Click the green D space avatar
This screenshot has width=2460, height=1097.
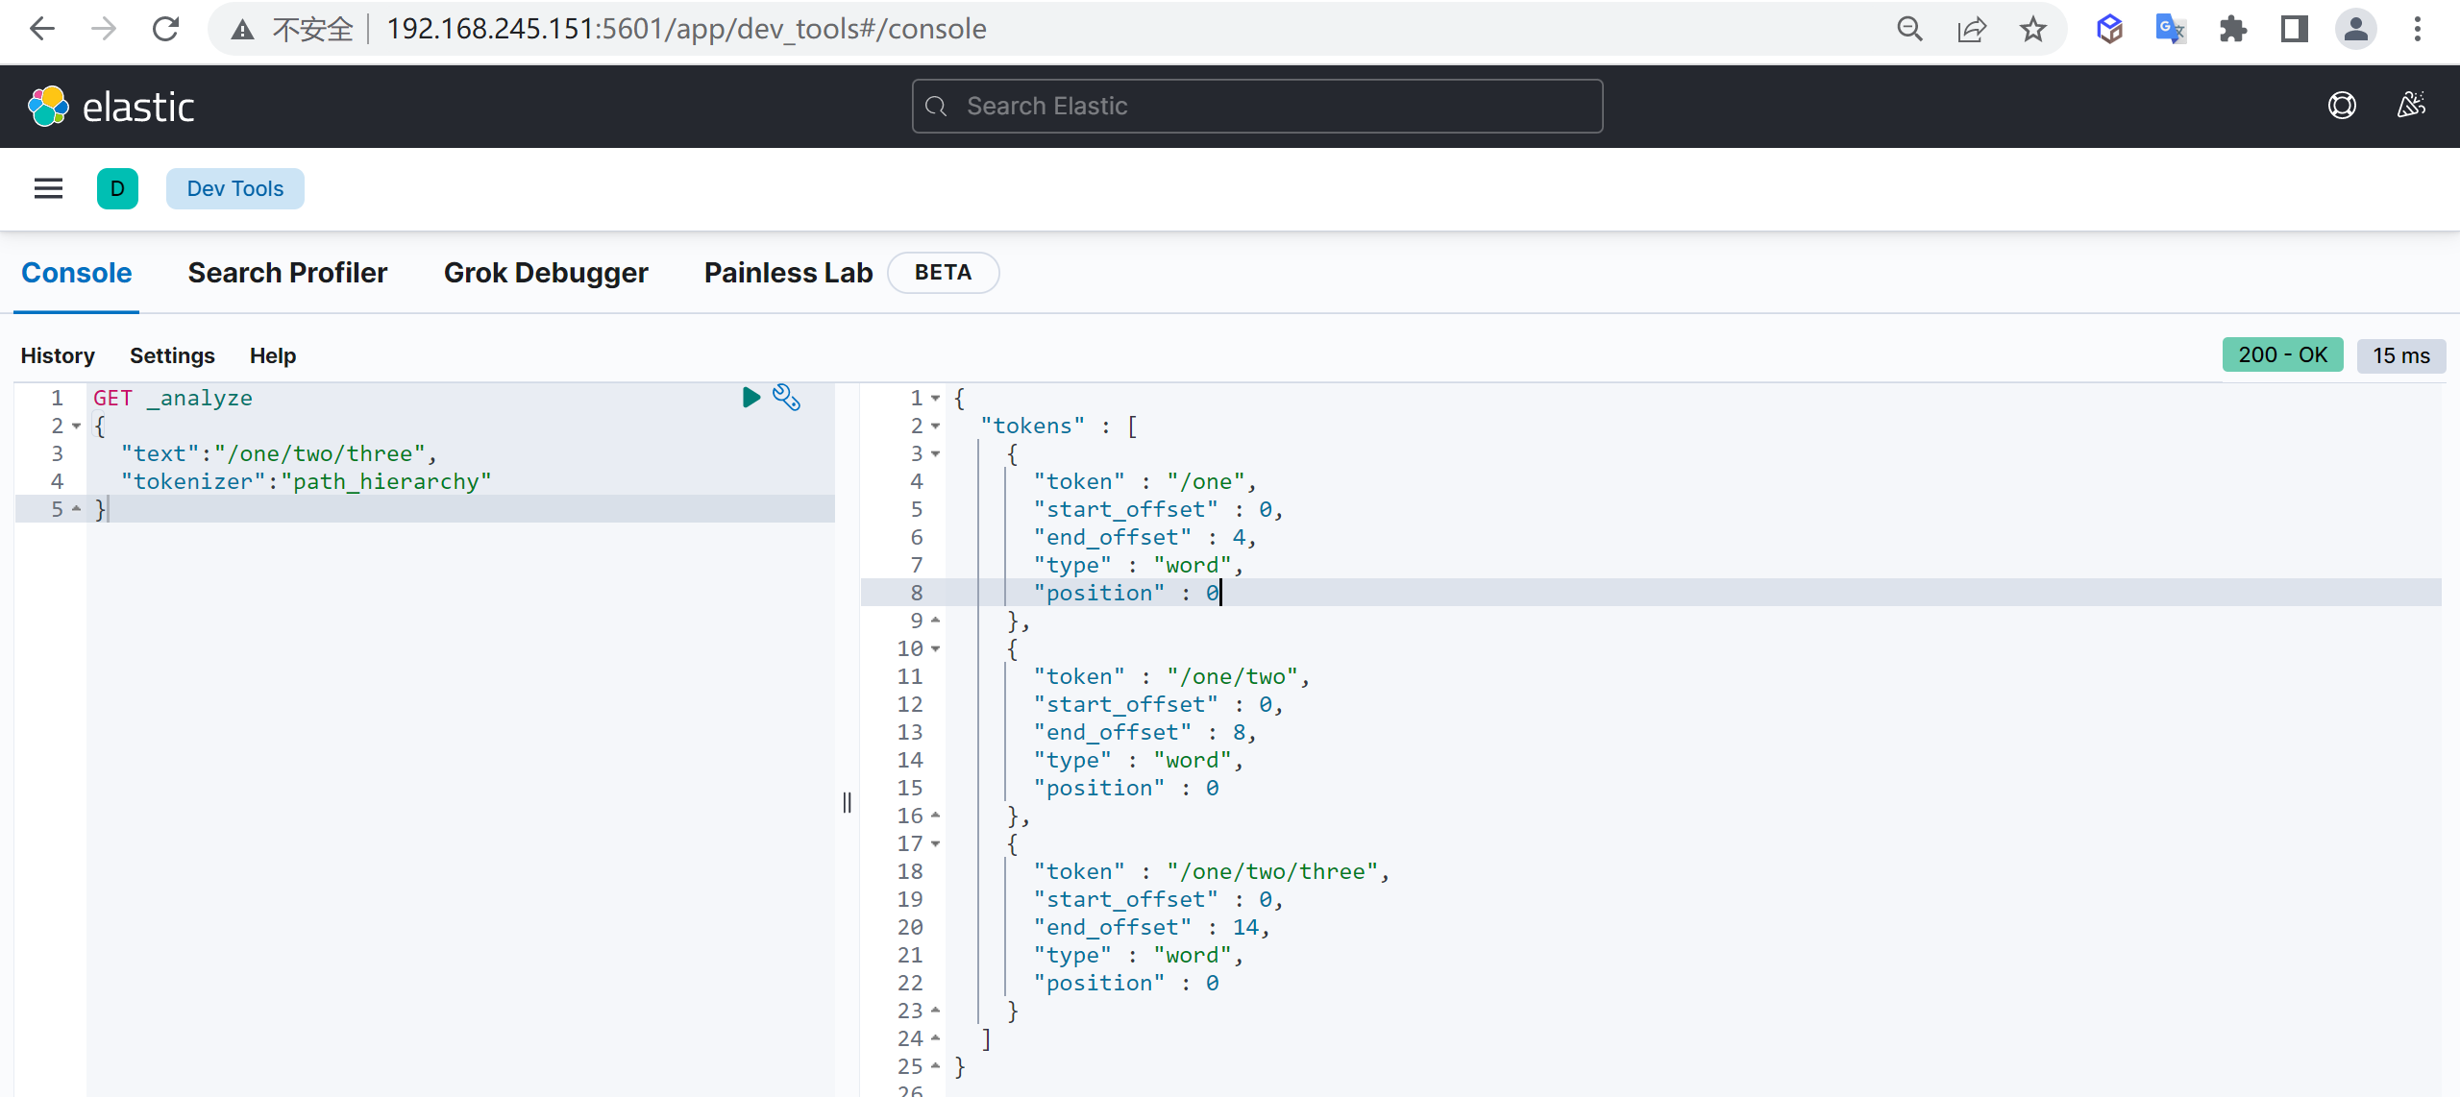[117, 188]
